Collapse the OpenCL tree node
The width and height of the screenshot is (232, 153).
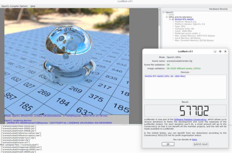[x=163, y=12]
